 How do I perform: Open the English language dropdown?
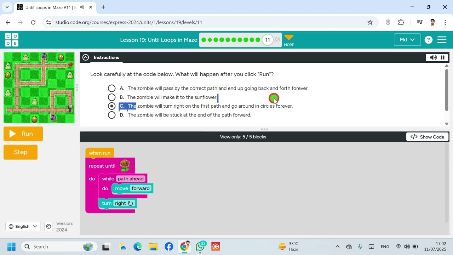coord(23,226)
